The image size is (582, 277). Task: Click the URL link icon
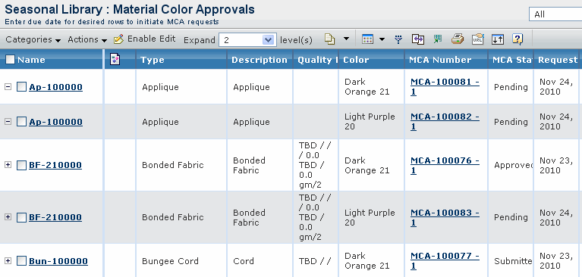tap(478, 39)
